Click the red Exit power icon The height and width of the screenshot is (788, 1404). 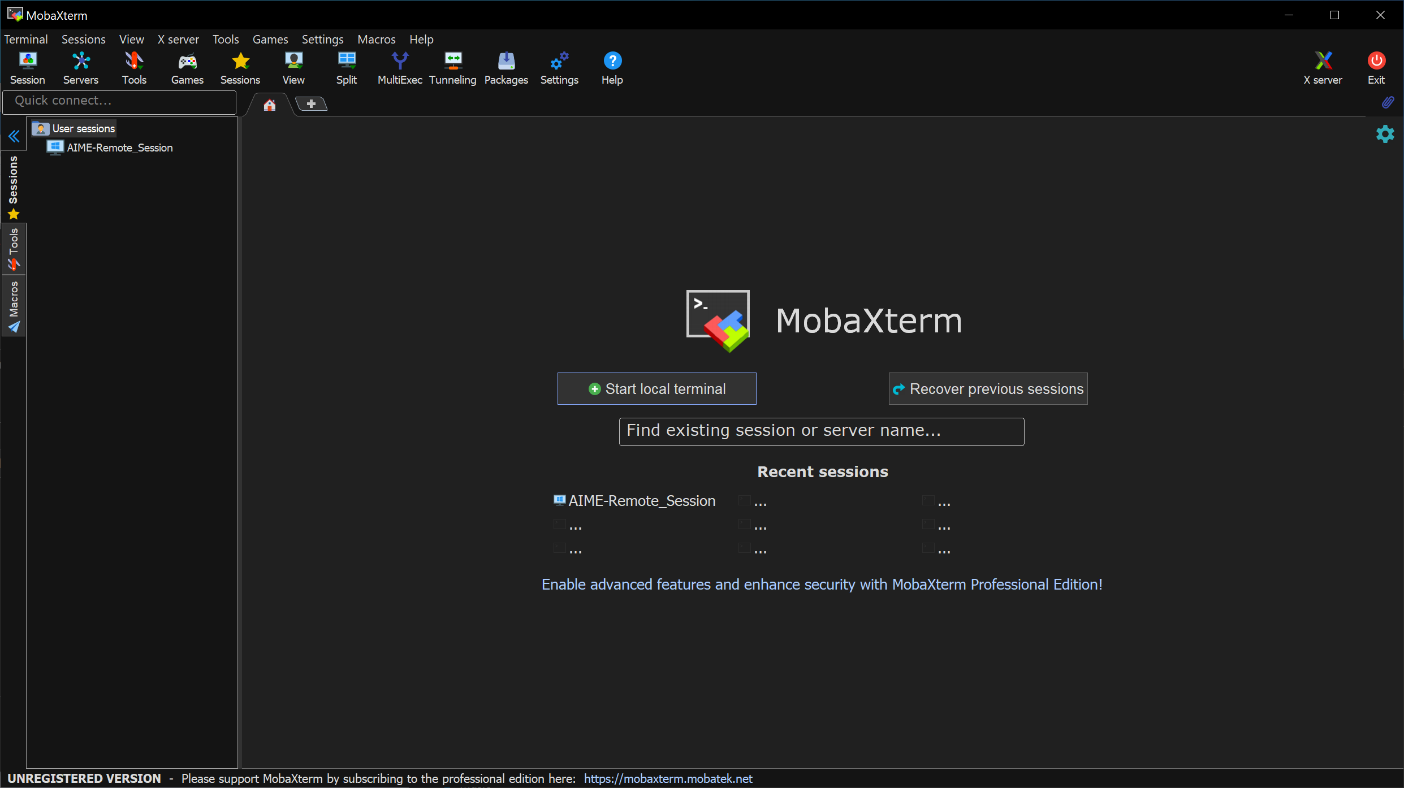click(1376, 68)
